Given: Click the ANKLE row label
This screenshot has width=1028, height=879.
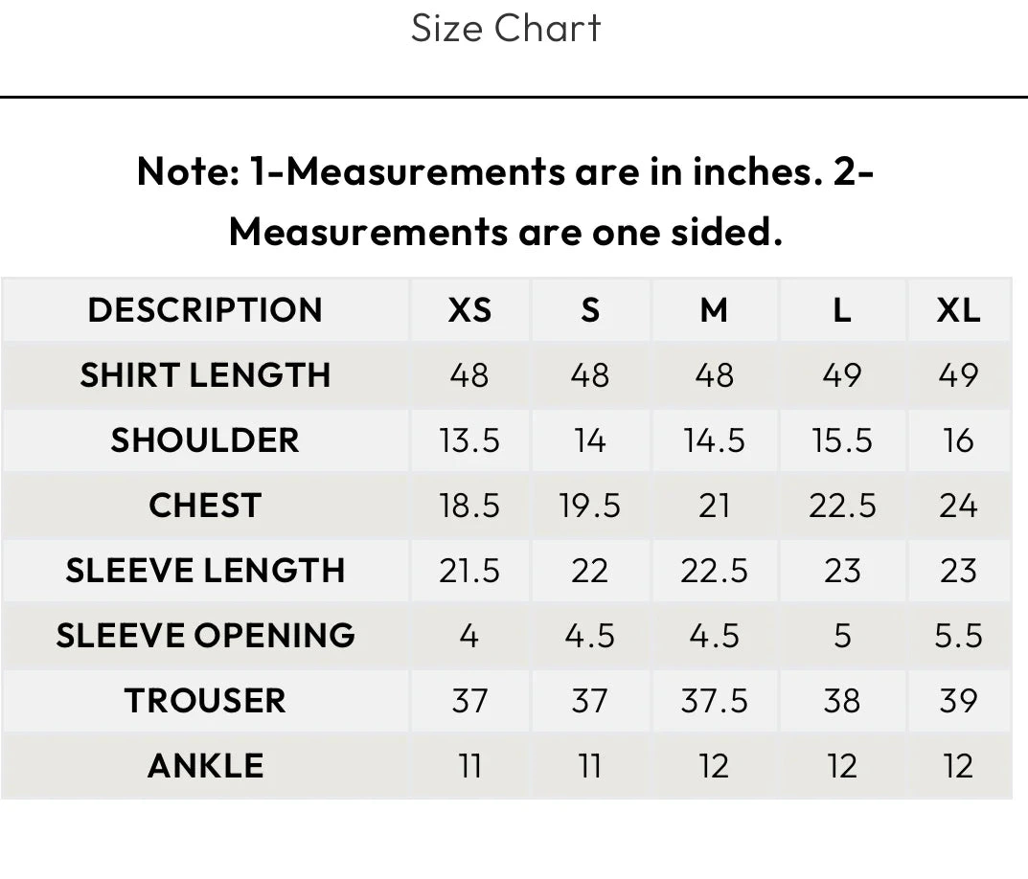Looking at the screenshot, I should (x=205, y=766).
